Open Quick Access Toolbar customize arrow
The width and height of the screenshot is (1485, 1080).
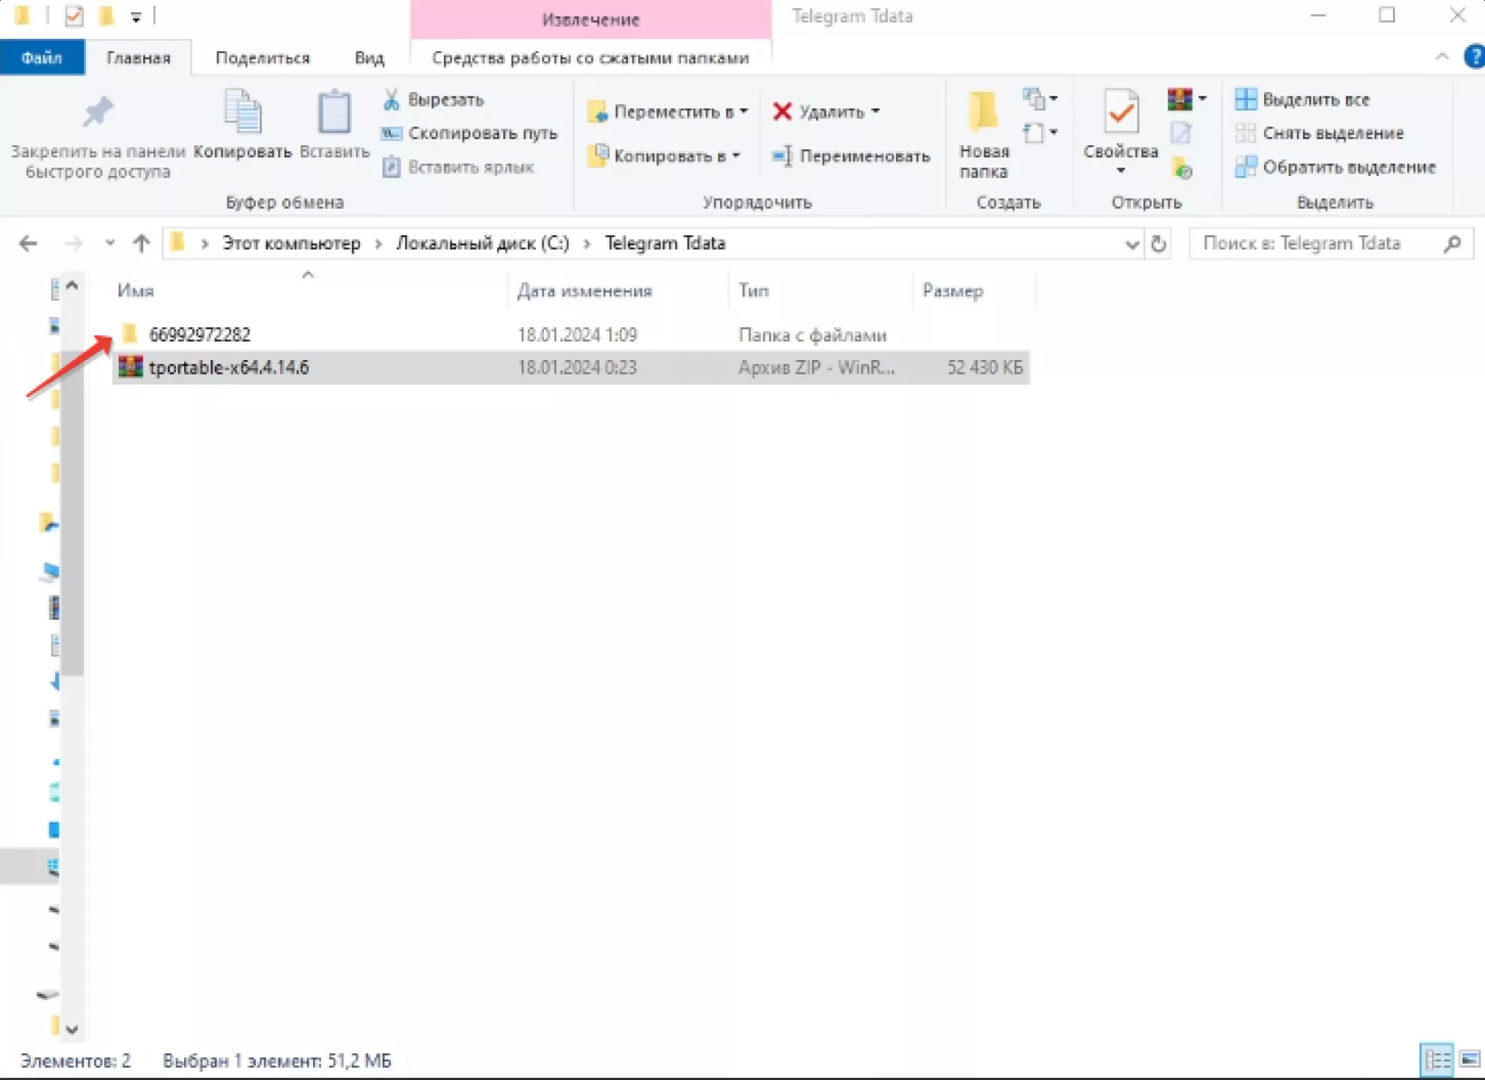(135, 16)
